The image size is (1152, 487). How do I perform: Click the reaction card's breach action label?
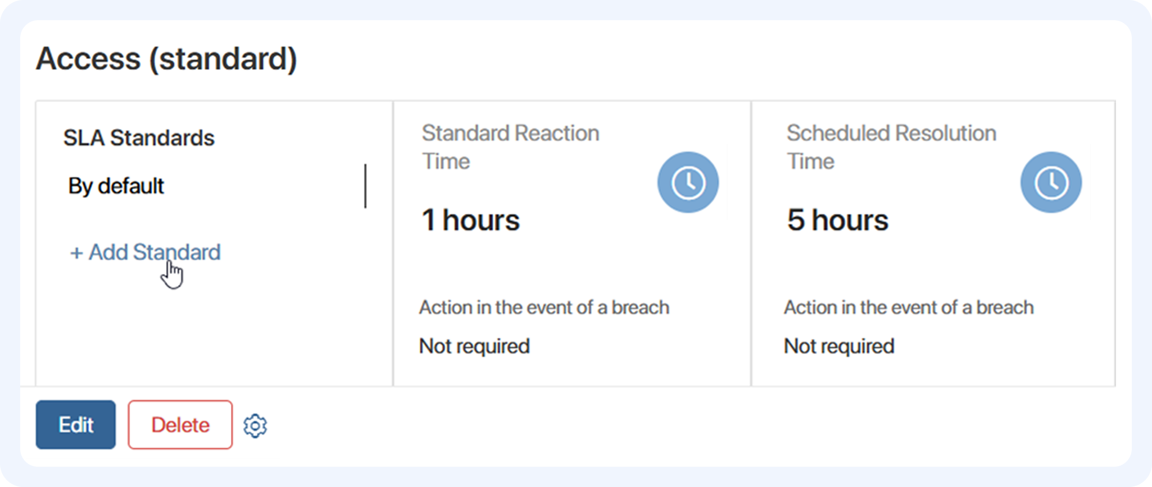[x=544, y=307]
